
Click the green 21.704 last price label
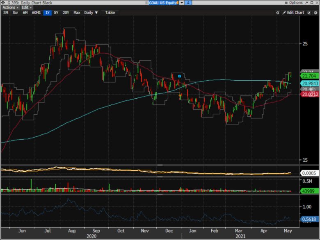point(309,76)
